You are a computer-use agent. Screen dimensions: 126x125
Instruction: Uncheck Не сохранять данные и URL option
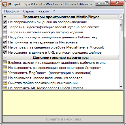pos(5,52)
